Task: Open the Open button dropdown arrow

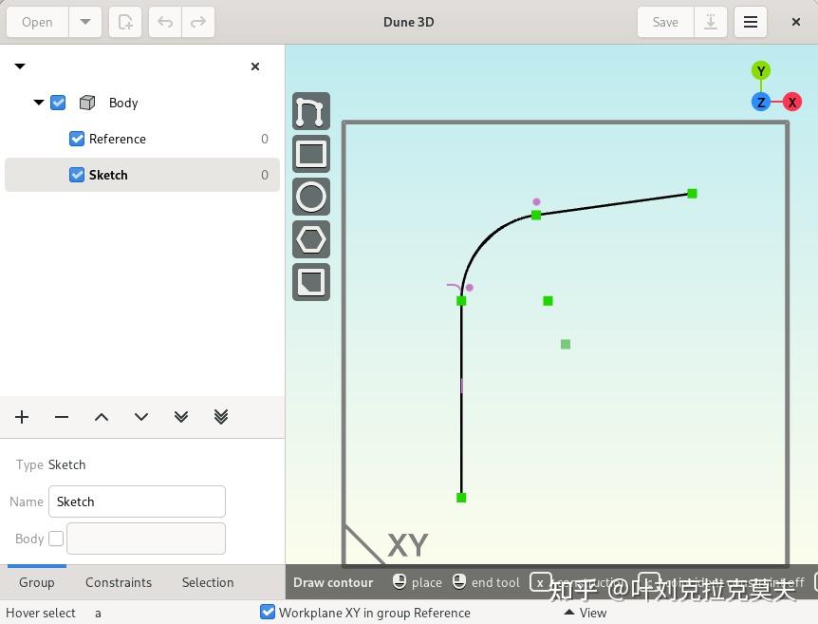Action: pyautogui.click(x=85, y=21)
